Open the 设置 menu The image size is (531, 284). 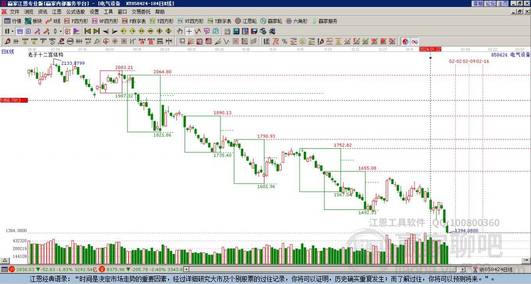[94, 12]
